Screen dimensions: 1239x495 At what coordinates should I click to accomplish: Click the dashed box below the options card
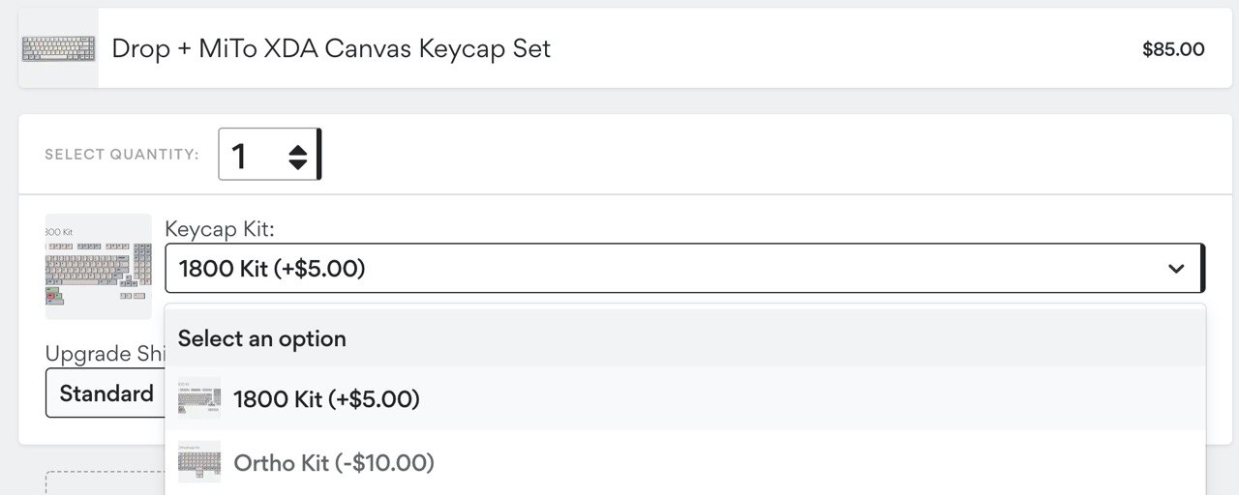[x=105, y=482]
